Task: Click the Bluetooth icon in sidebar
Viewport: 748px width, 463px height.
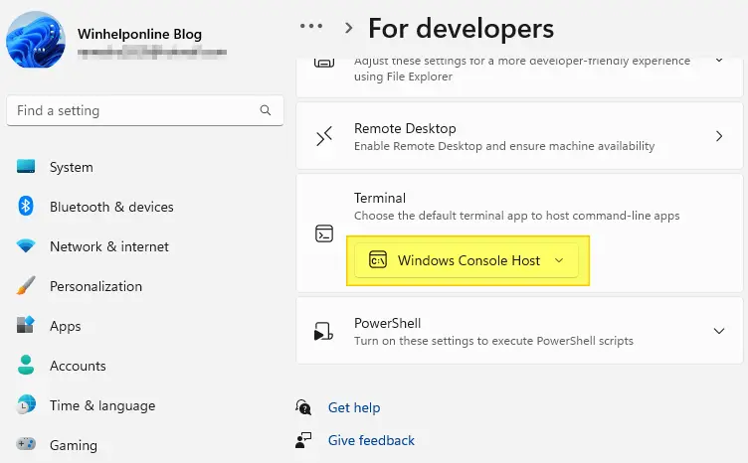Action: click(26, 207)
